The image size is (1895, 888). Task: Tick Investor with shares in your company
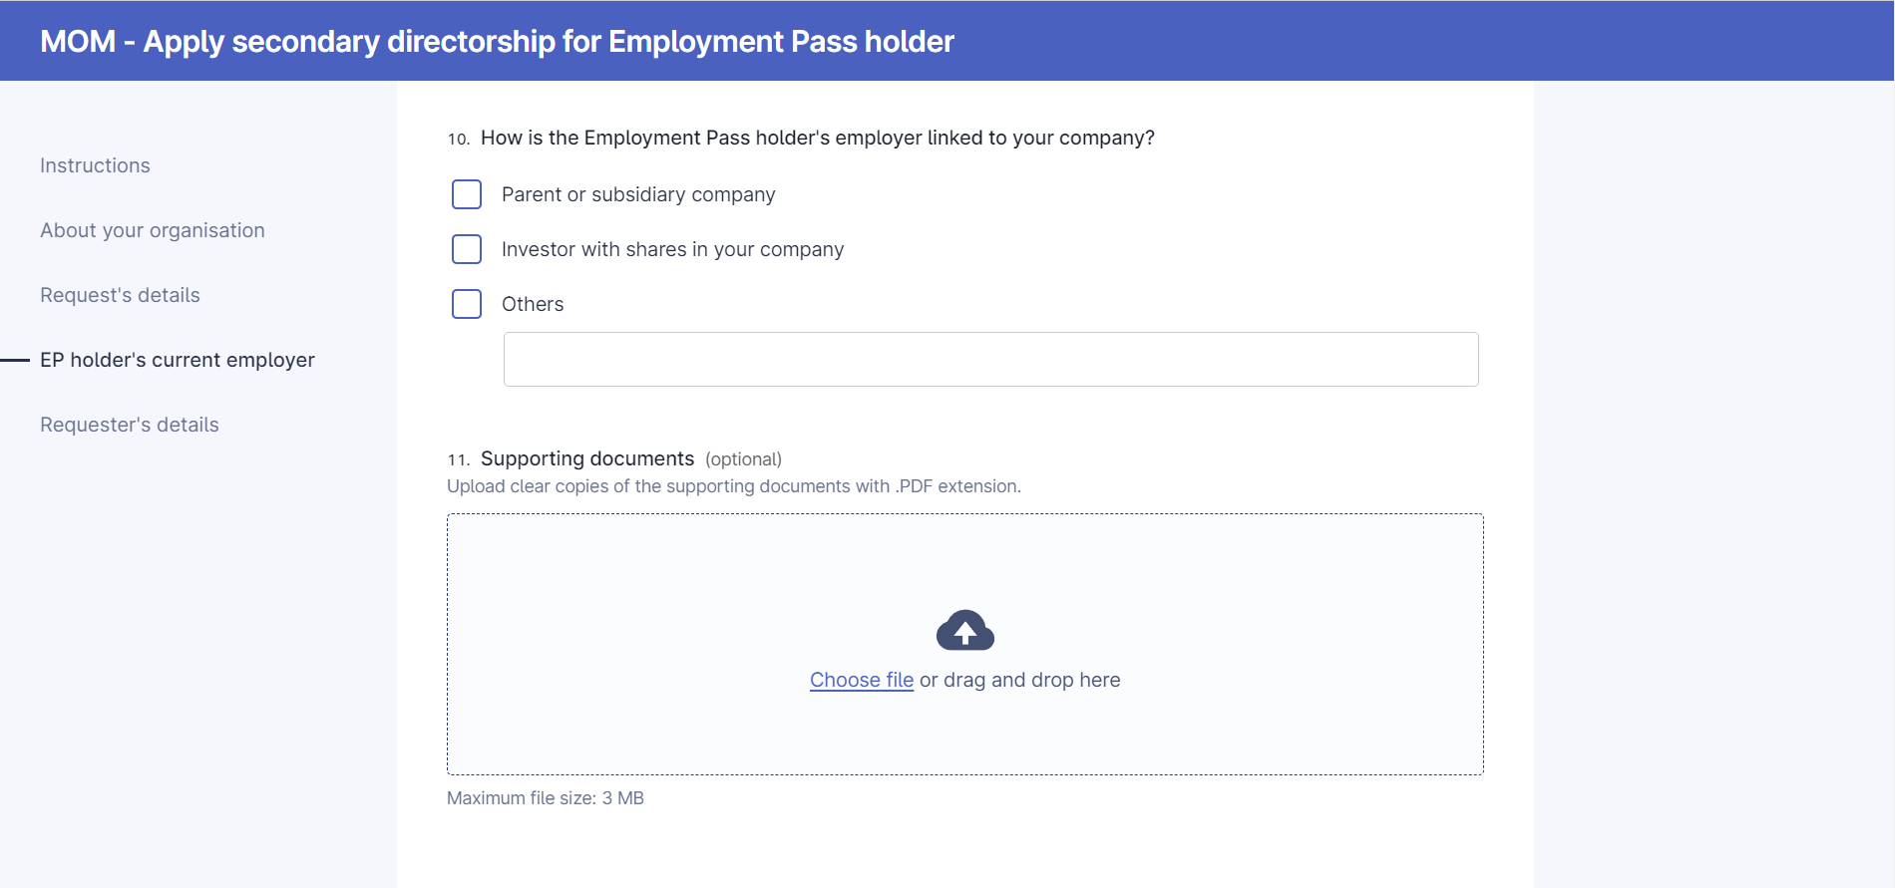click(467, 249)
